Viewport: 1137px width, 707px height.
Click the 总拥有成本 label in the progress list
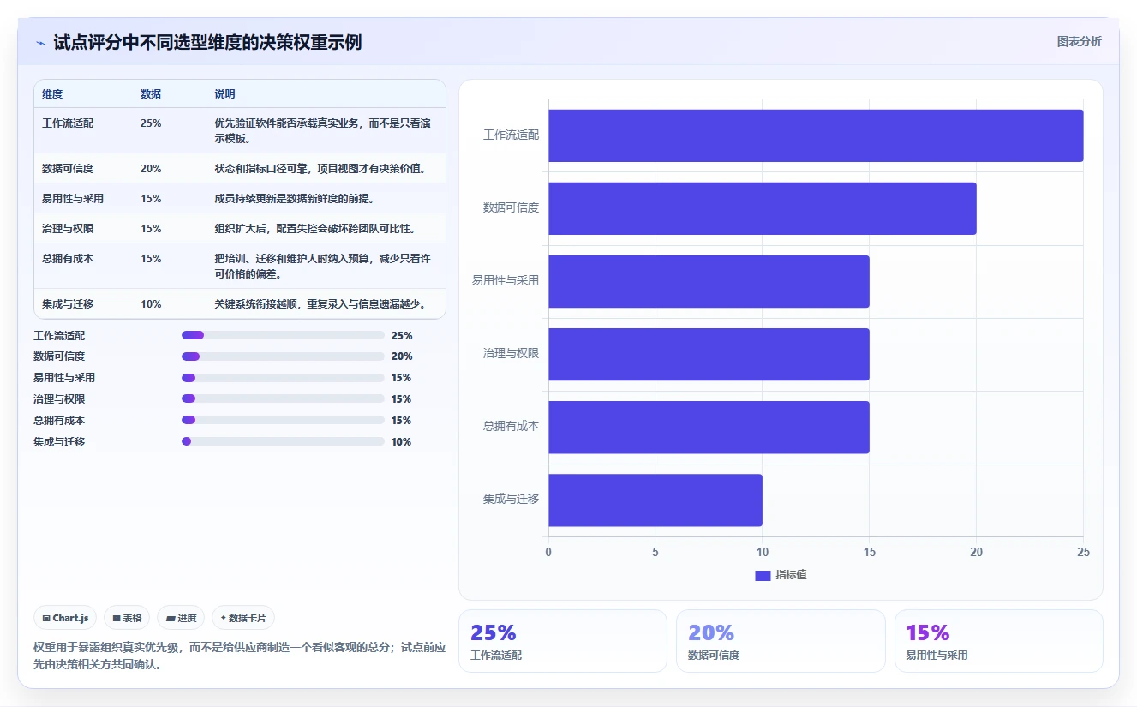tap(59, 421)
